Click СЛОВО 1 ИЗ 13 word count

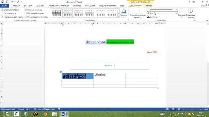[24, 109]
